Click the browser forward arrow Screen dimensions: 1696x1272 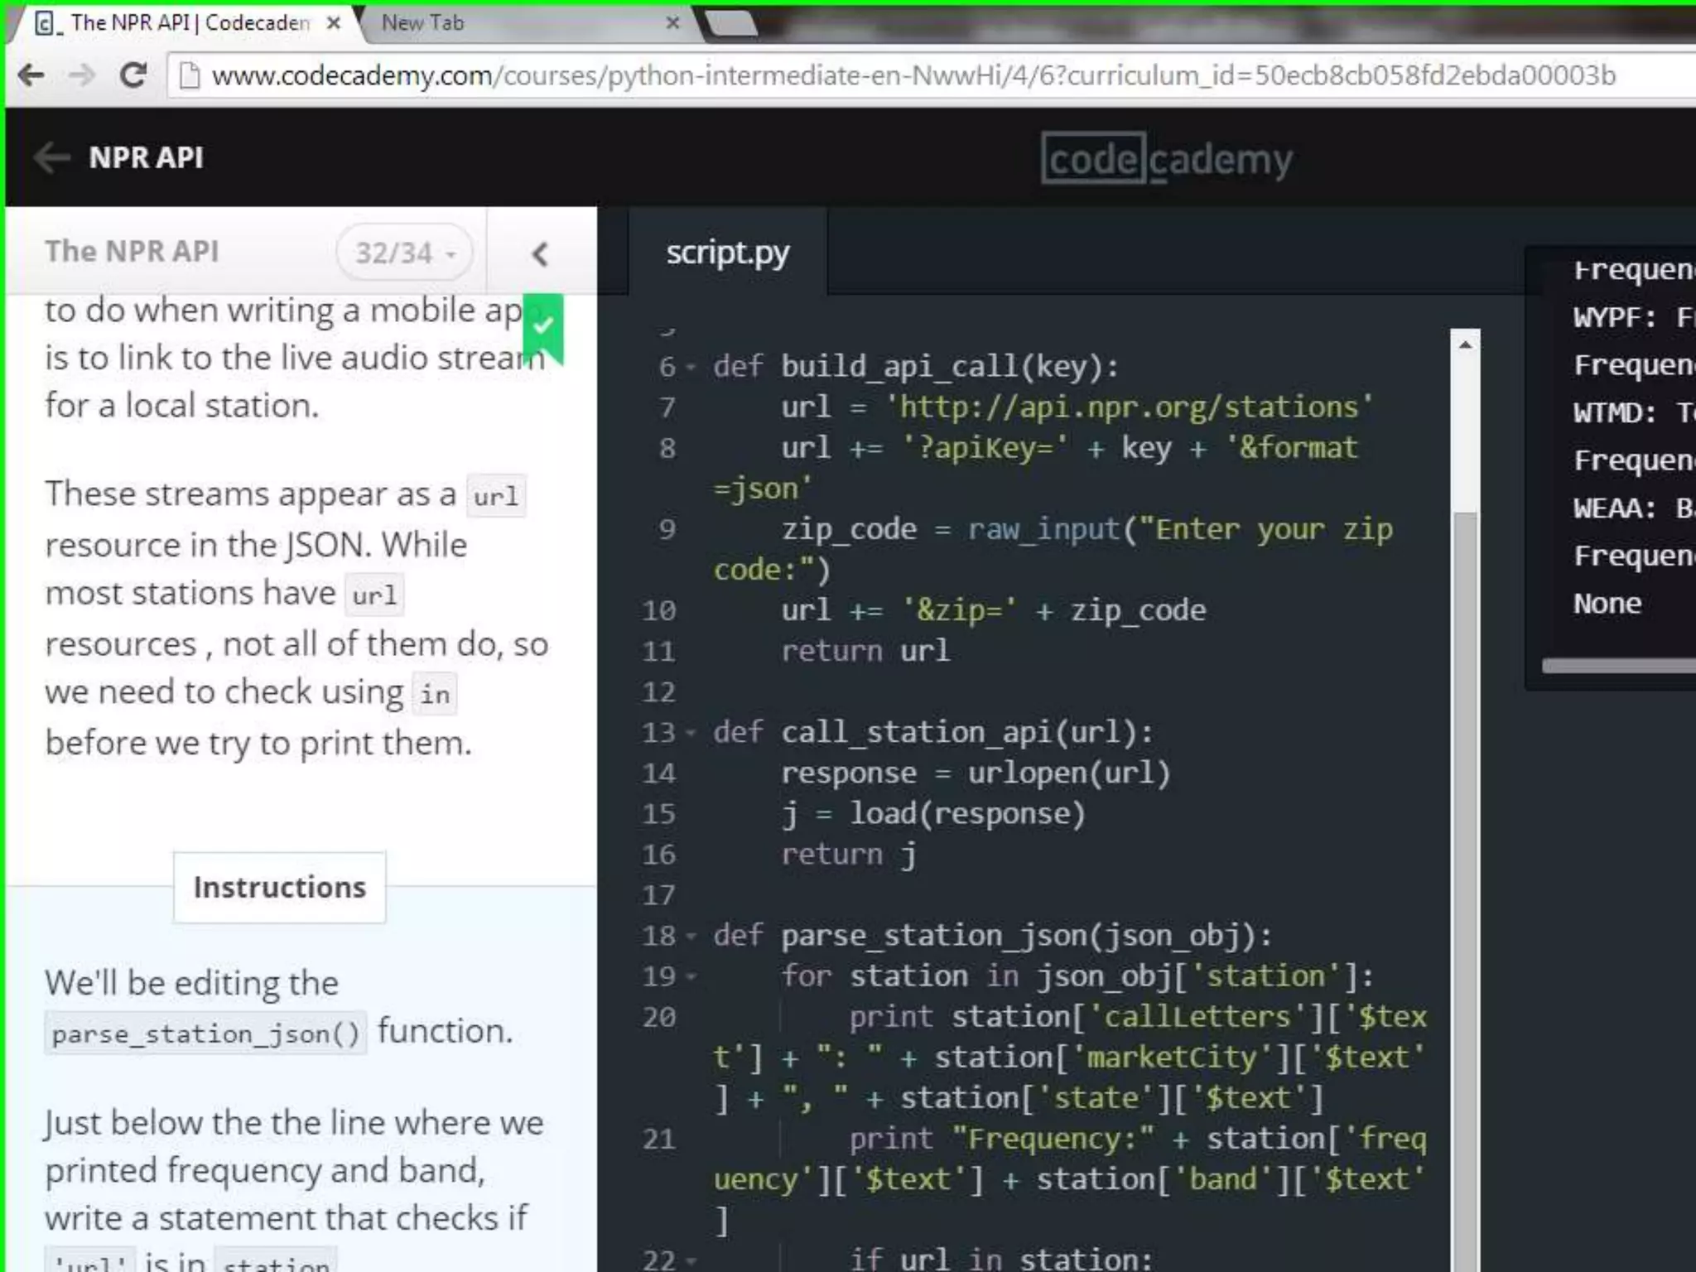(x=81, y=75)
